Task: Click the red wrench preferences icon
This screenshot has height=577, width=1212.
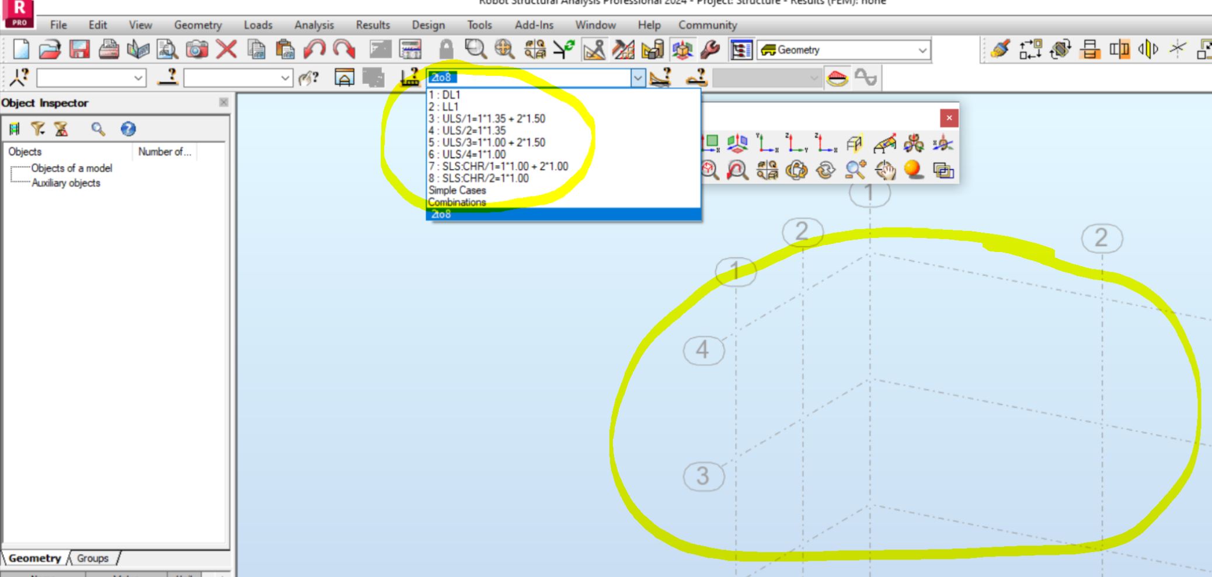Action: tap(710, 50)
